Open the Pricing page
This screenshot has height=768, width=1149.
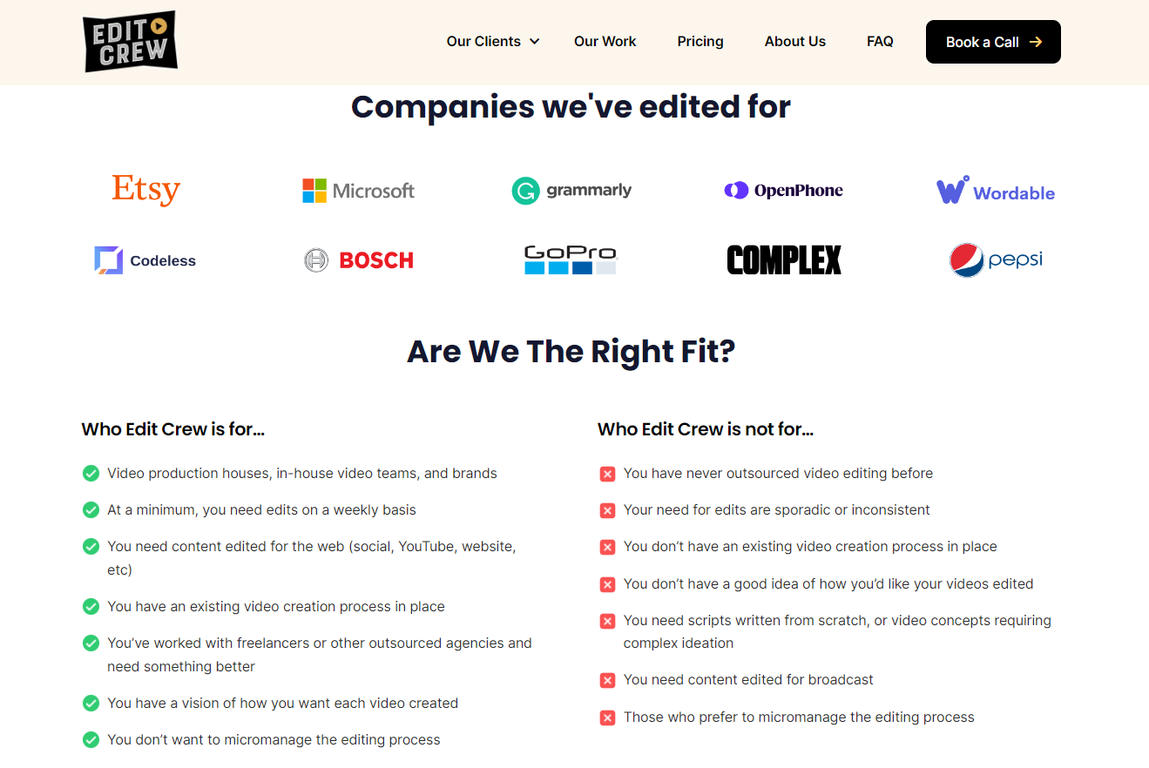click(x=700, y=42)
